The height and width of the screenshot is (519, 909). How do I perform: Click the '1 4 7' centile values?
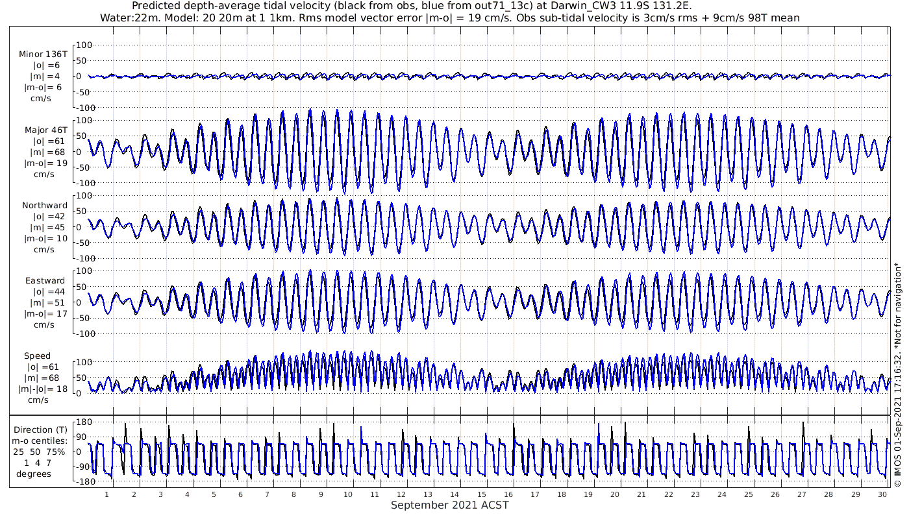[38, 463]
